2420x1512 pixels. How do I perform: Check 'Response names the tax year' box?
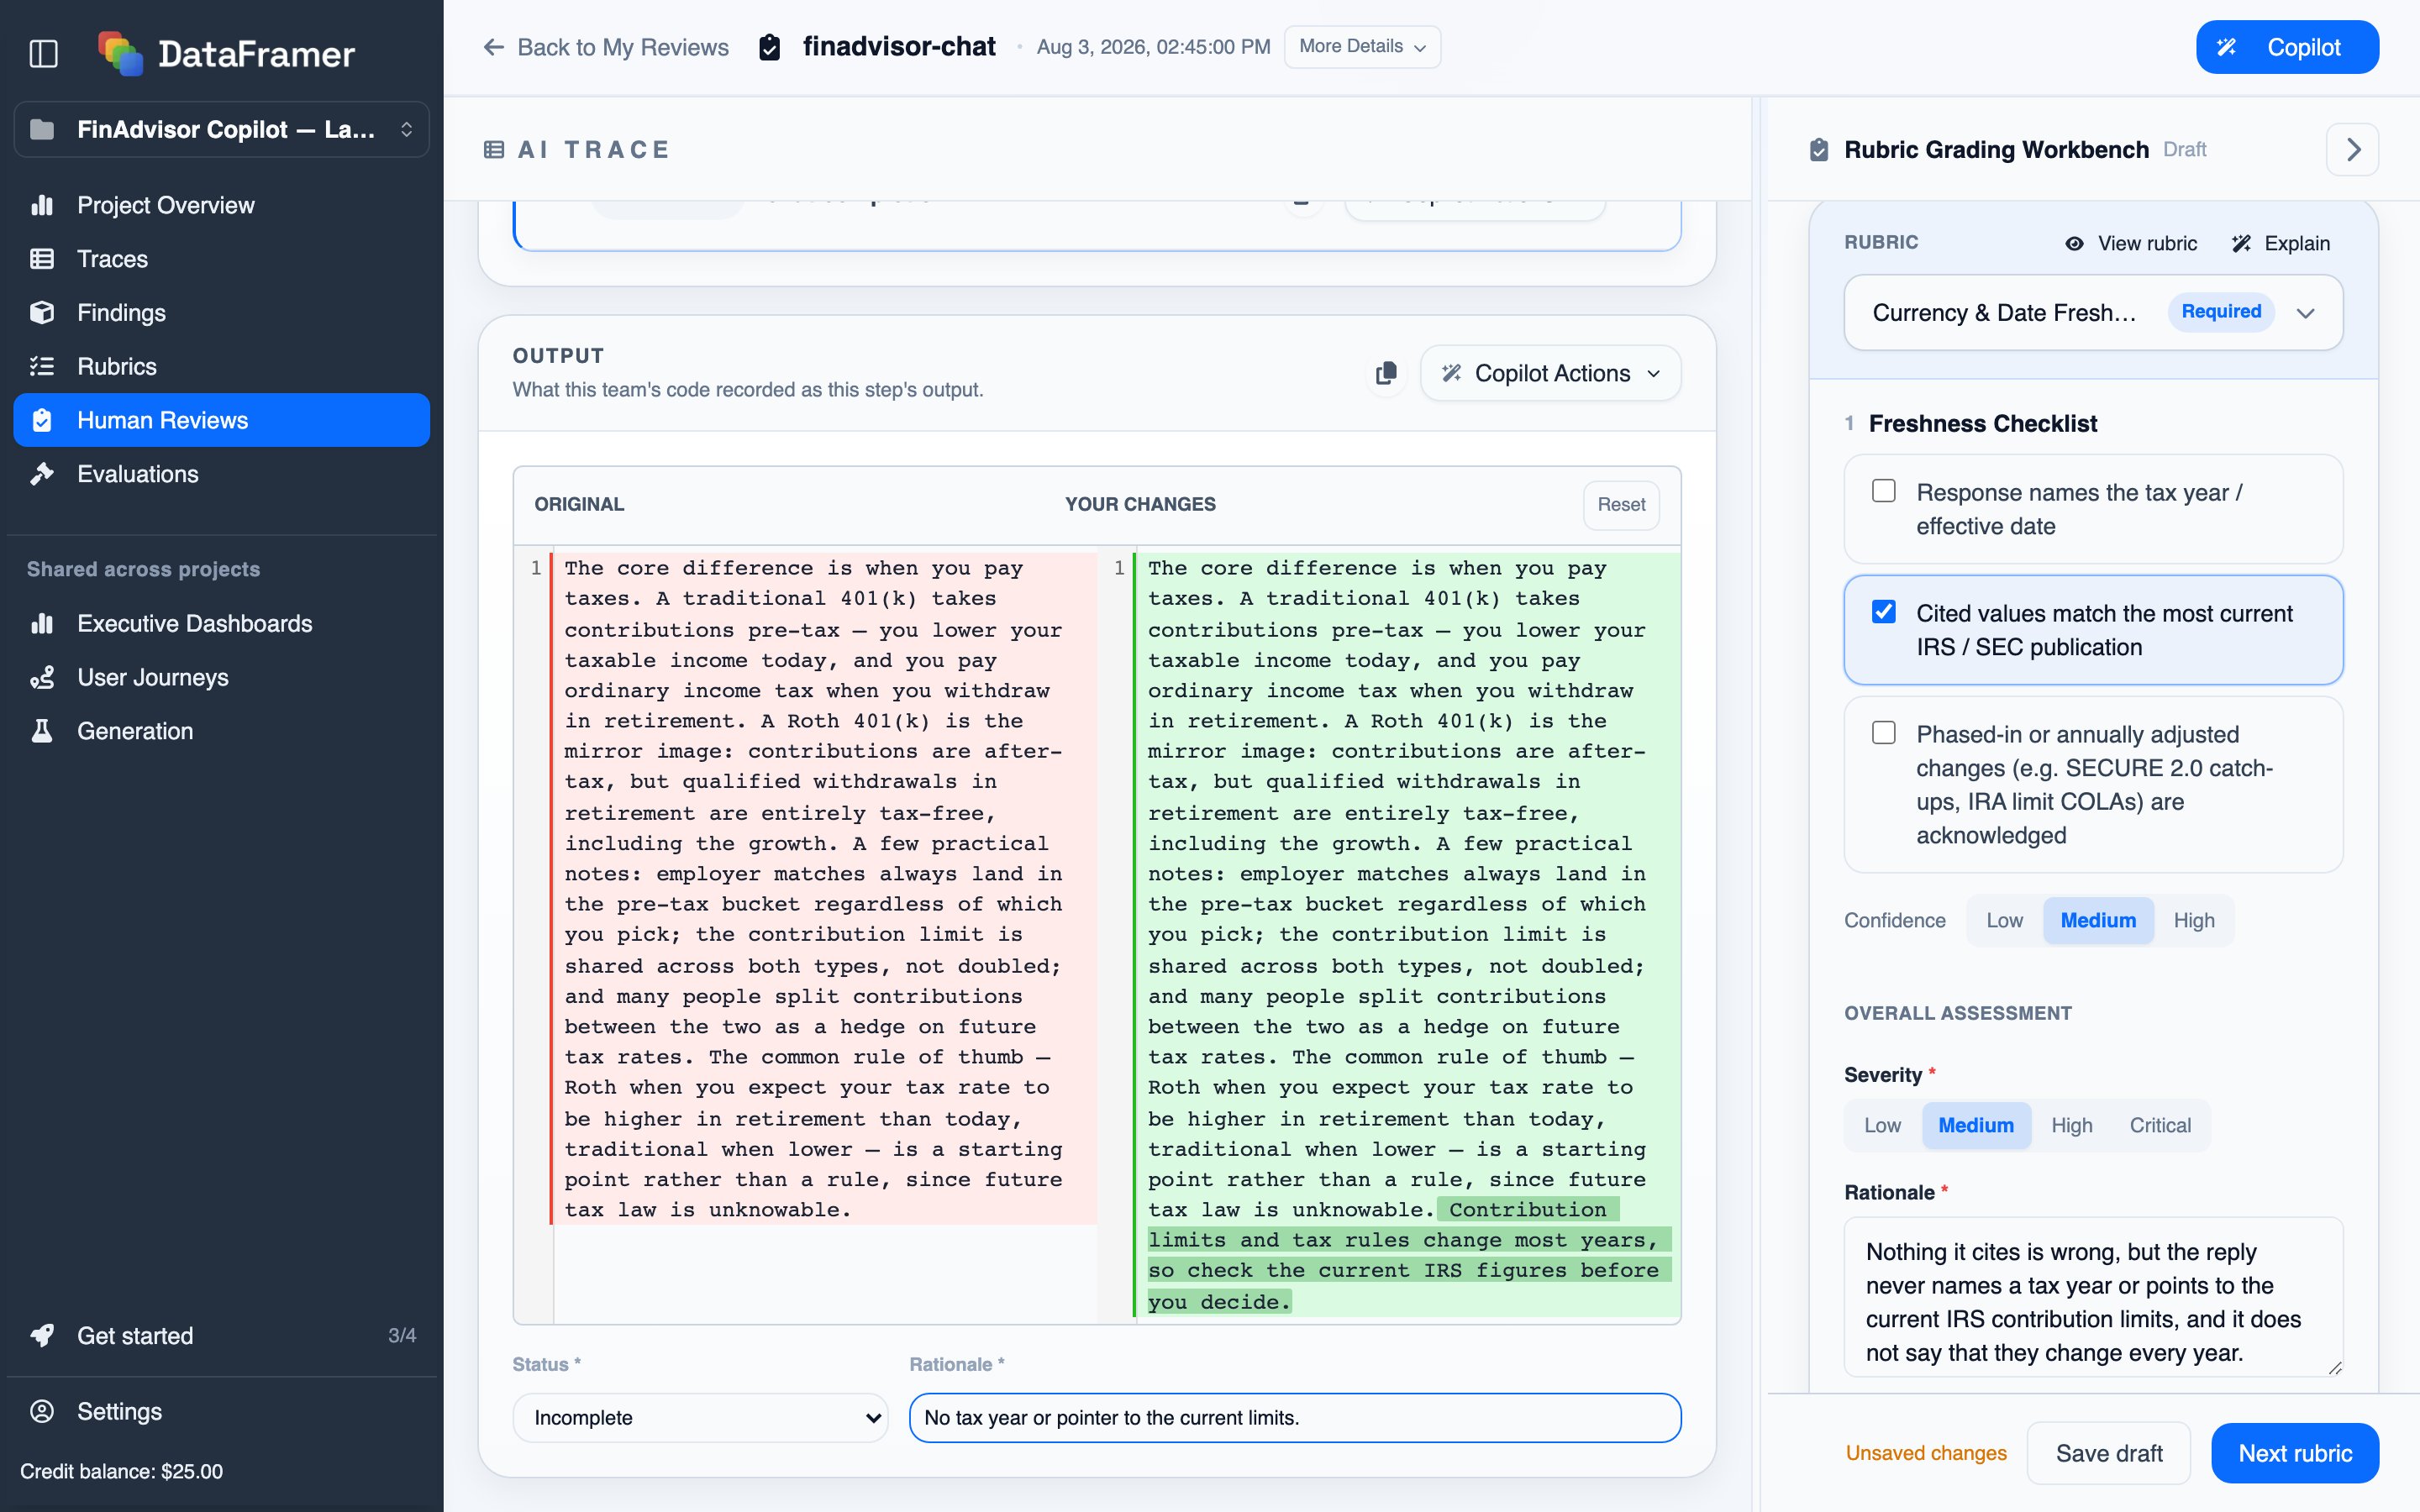click(1884, 491)
